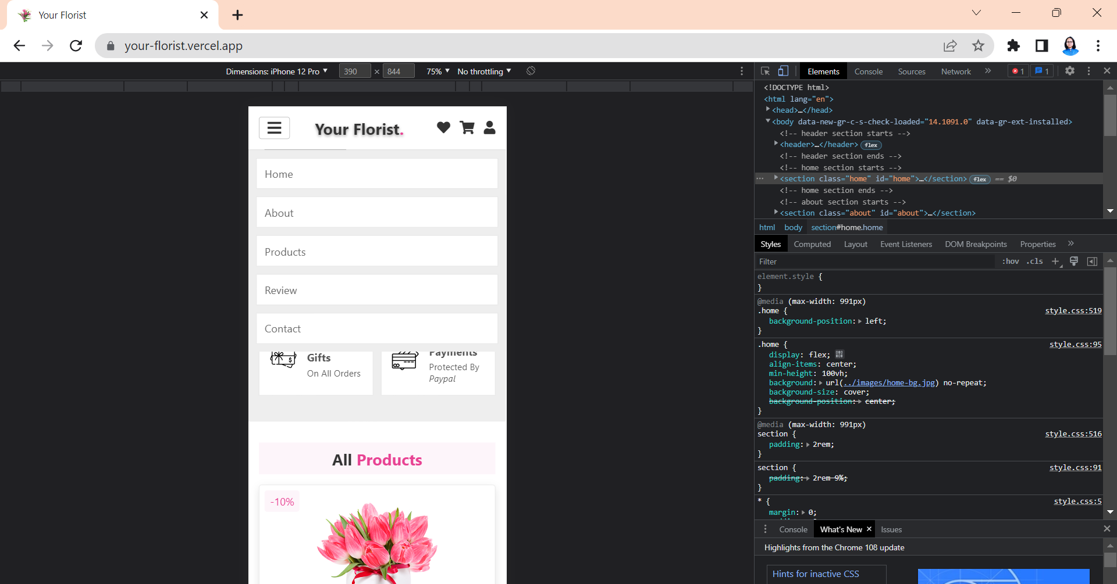The width and height of the screenshot is (1117, 584).
Task: Open the user account icon
Action: pyautogui.click(x=490, y=127)
